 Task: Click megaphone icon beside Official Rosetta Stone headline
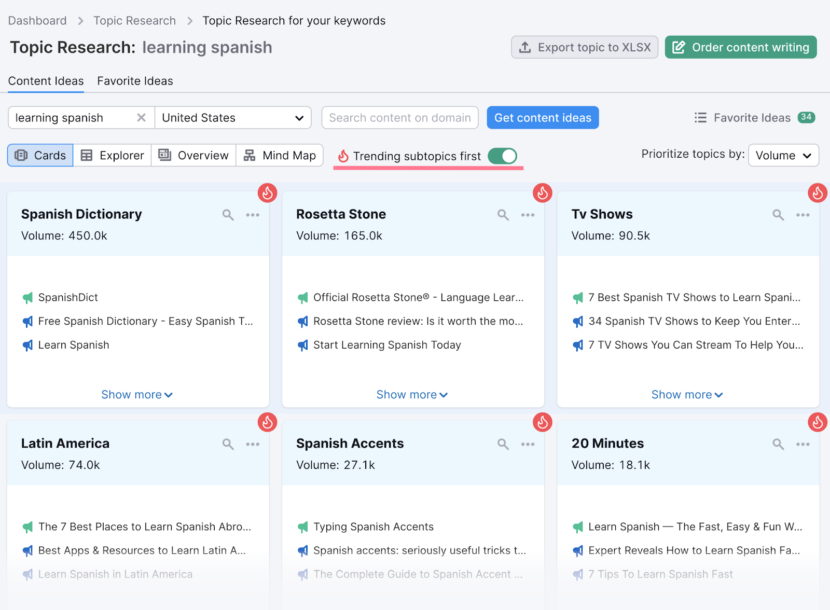click(303, 298)
